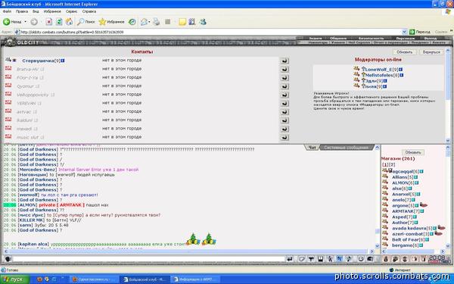Open IE Favorites (Избранное) star
Screen dimensions: 454x284
pos(111,22)
